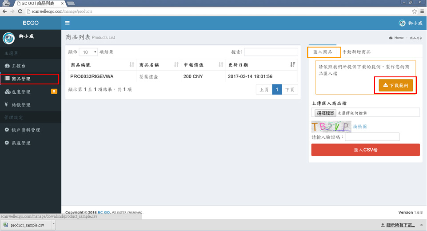Open dropdown arrow beside product_sample.csv download
Screen dimensions: 427x231
point(54,225)
